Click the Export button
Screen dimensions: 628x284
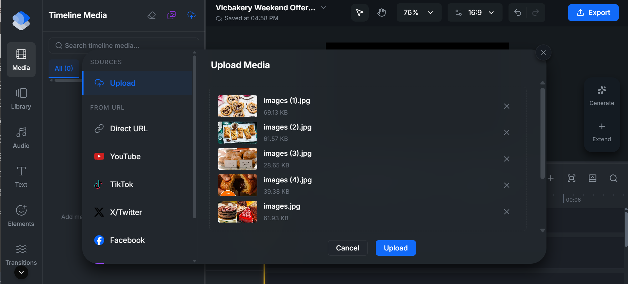point(593,13)
